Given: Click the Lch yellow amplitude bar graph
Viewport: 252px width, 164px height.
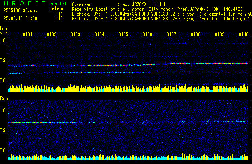Looking at the screenshot, I should point(128,88).
